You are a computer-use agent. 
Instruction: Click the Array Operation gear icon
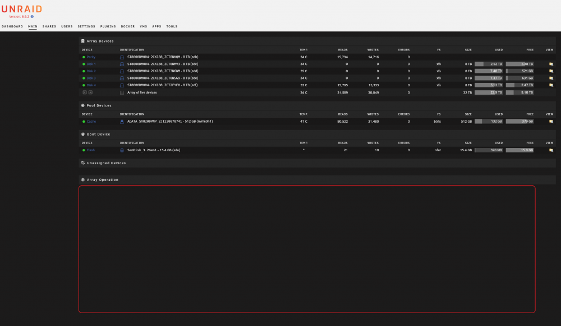click(x=82, y=180)
